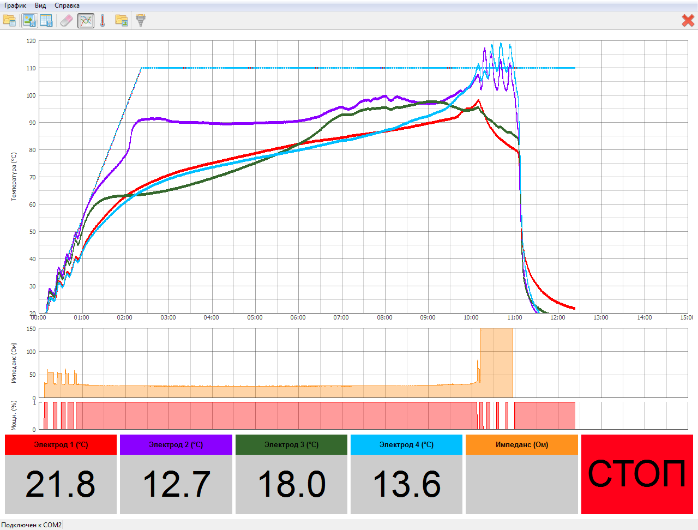Click the thermometer icon in toolbar

tap(103, 21)
